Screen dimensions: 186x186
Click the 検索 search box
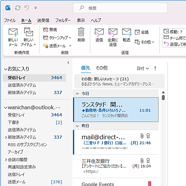click(x=120, y=8)
